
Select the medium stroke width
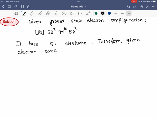tap(122, 13)
